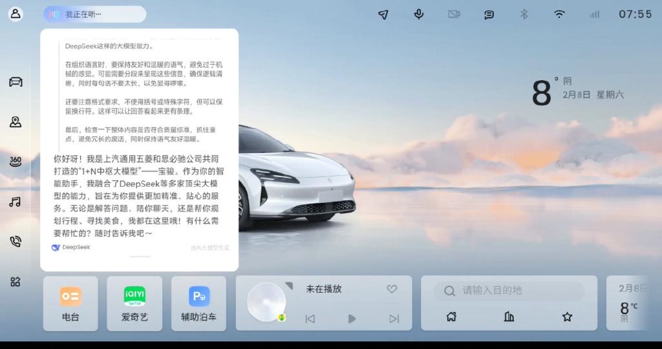Skip to previous track

point(310,319)
